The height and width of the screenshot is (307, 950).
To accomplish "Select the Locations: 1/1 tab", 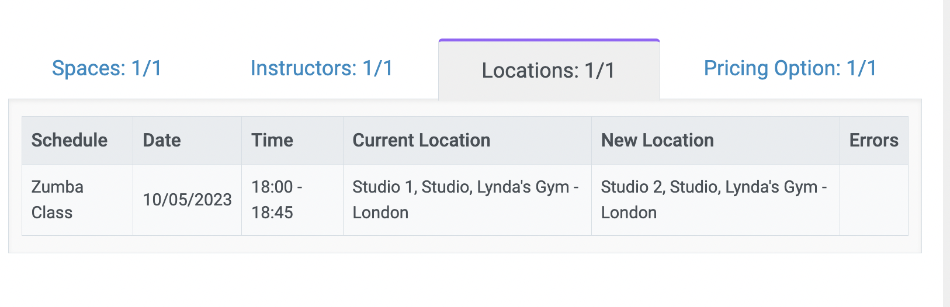I will pos(549,71).
